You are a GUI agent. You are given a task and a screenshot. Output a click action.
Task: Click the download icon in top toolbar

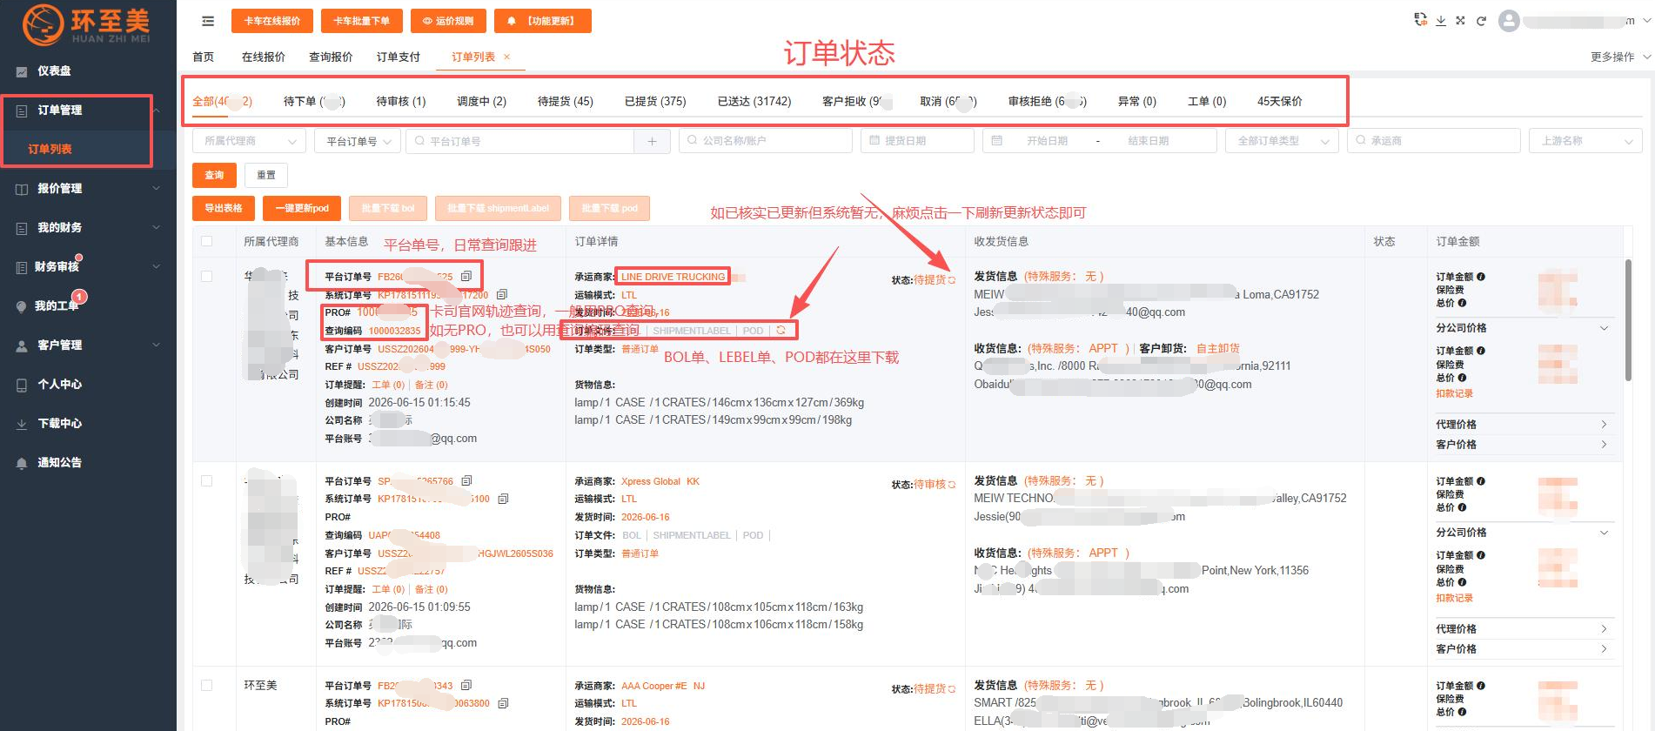[1441, 21]
